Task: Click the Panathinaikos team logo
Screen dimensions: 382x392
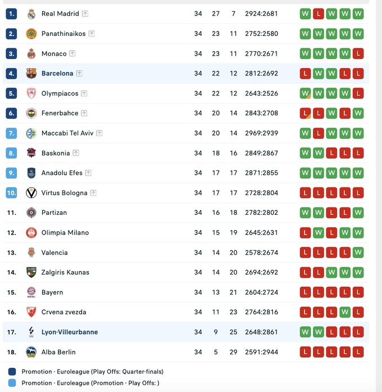Action: click(31, 34)
